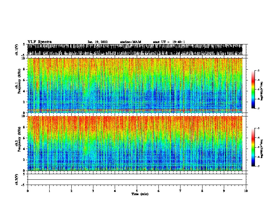Click the "8" kHz tick on ch.1 axis
This screenshot has height=214, width=277.
click(x=24, y=69)
